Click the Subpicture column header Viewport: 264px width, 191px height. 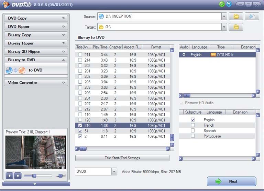coord(193,112)
